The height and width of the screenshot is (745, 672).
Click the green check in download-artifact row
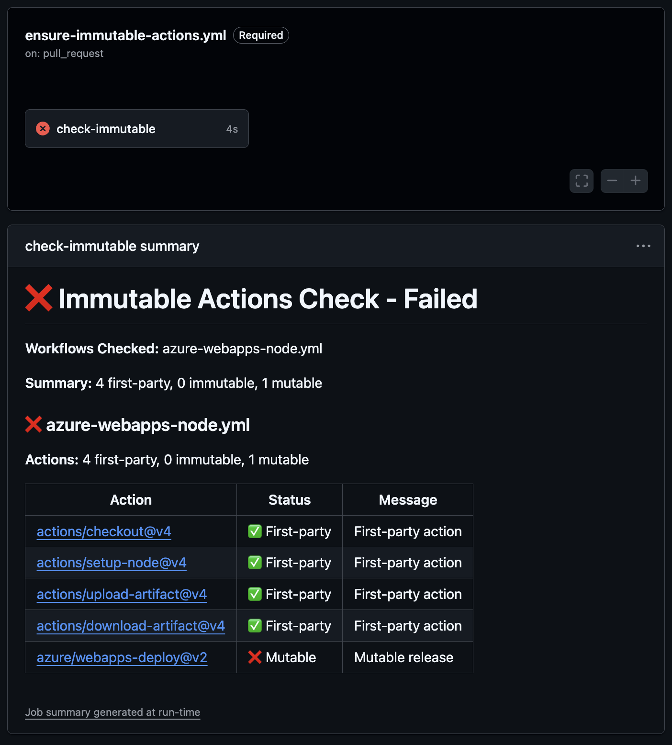255,626
